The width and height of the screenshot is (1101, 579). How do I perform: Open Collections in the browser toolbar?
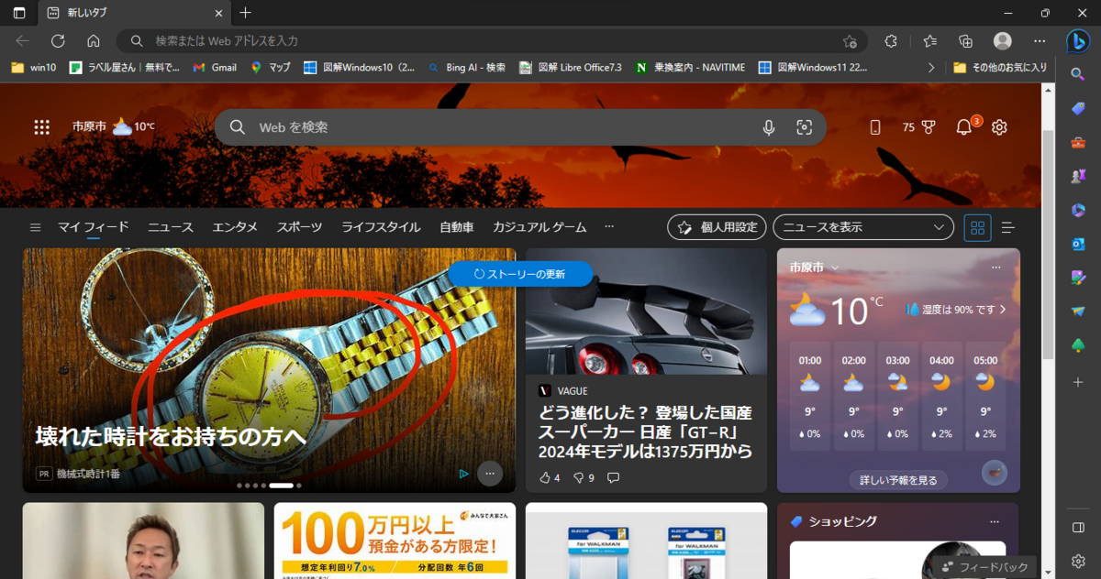[x=964, y=41]
